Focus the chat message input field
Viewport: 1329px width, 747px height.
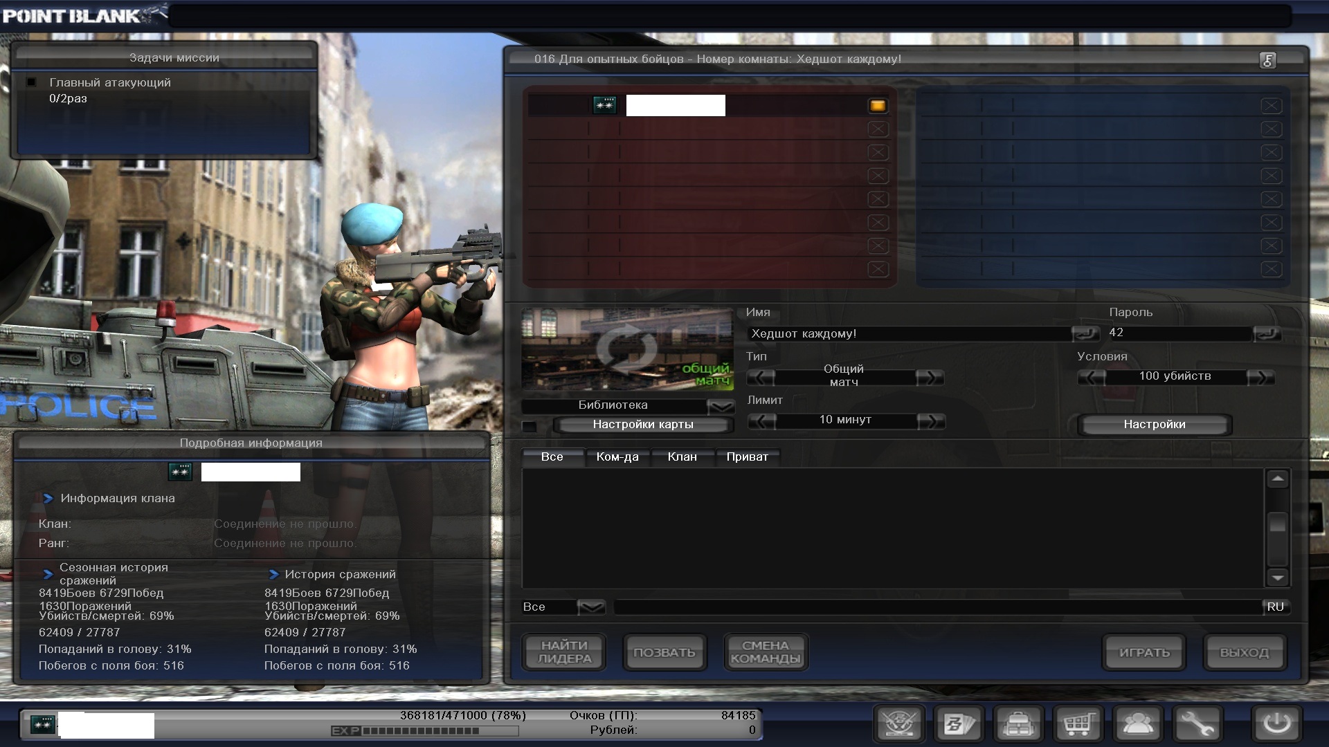pos(938,607)
